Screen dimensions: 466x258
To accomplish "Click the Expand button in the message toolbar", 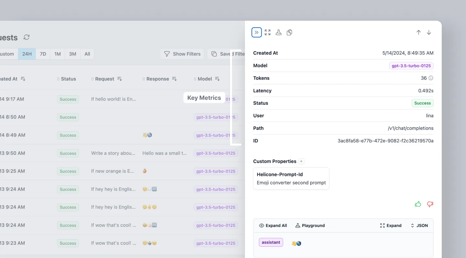I will [x=391, y=226].
